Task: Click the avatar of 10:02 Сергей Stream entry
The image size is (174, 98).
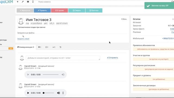Action: tap(21, 86)
